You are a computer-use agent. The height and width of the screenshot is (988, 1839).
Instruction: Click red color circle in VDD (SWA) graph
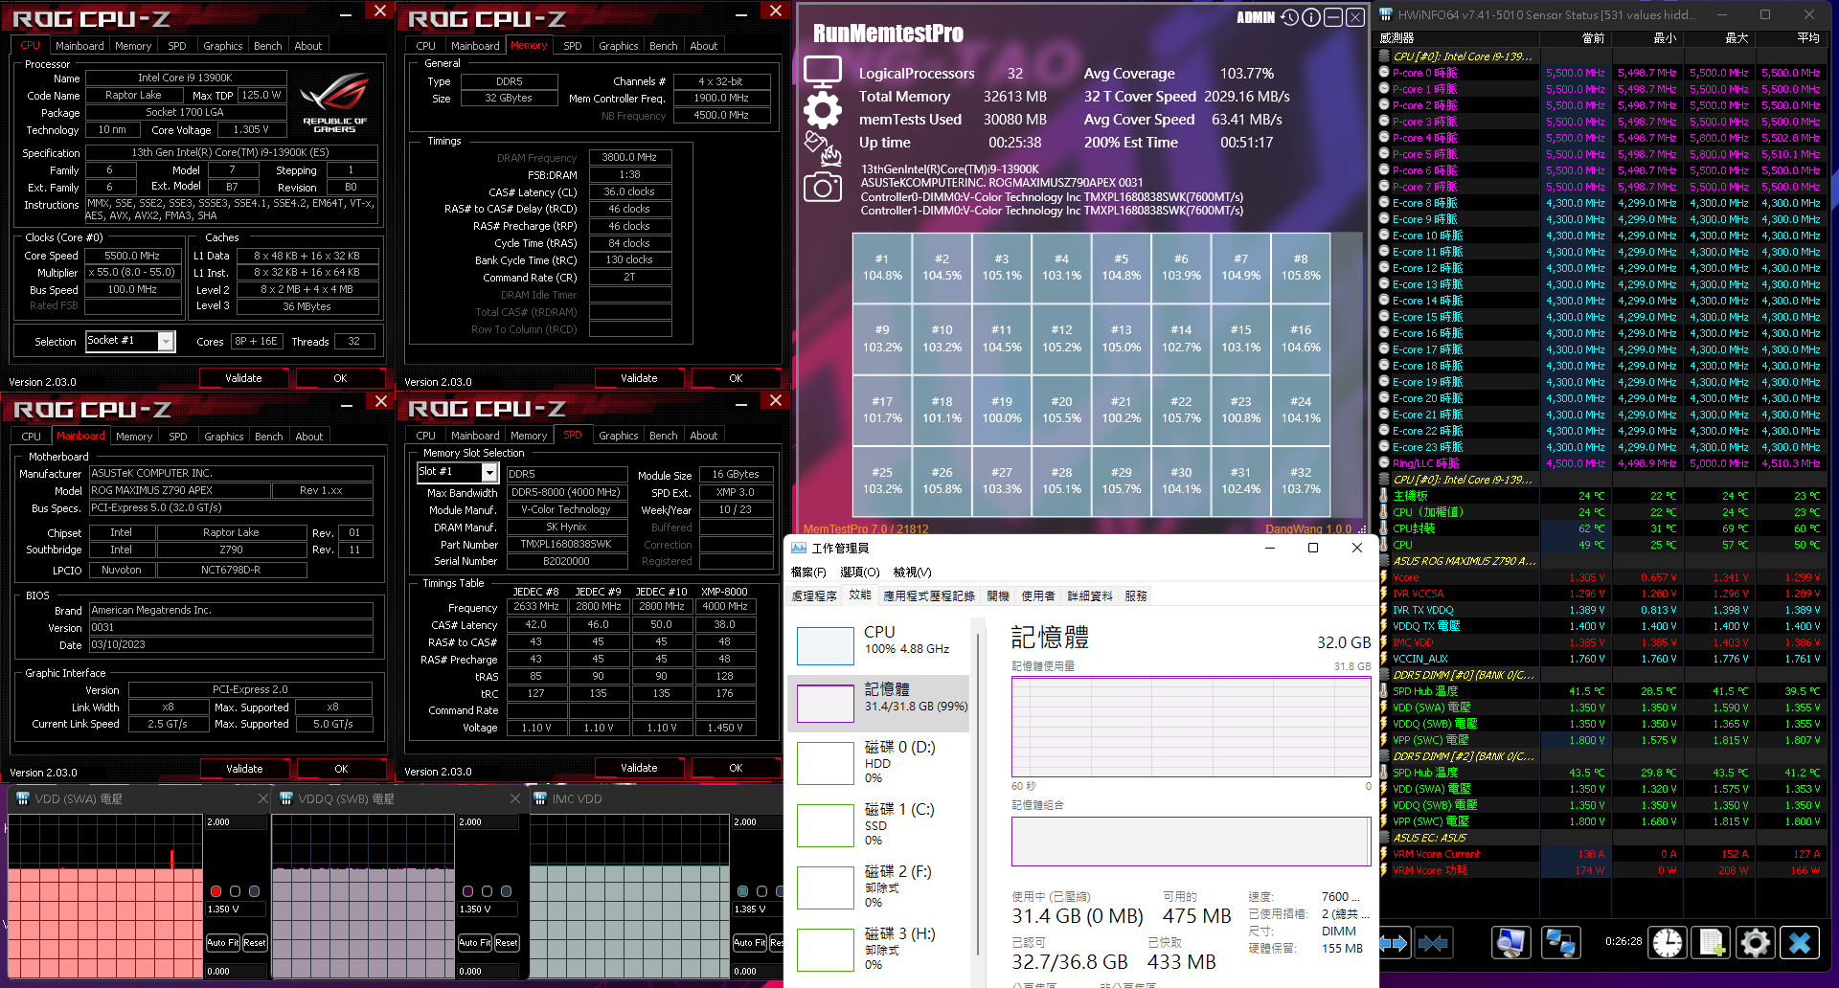(x=216, y=891)
